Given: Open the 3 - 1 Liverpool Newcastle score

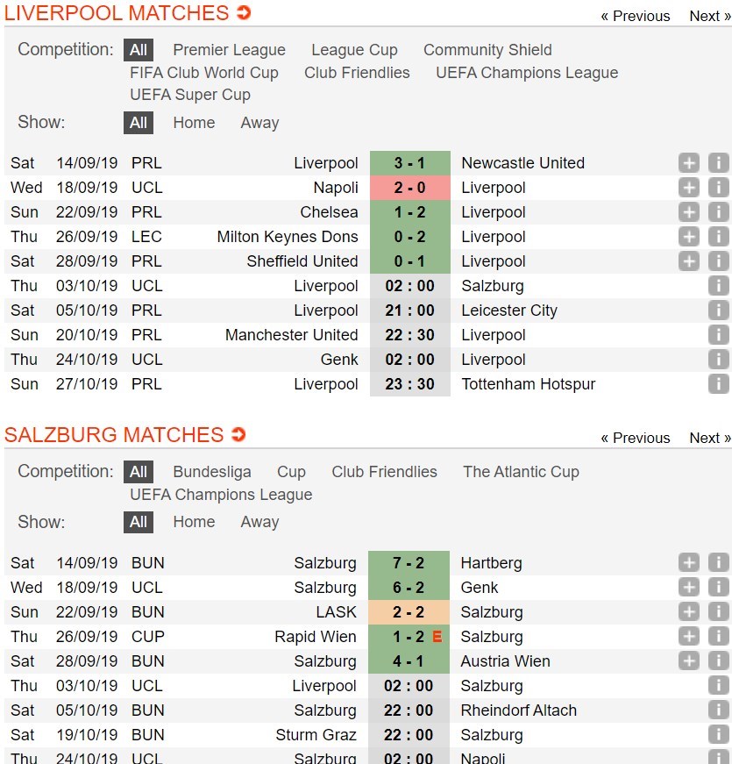Looking at the screenshot, I should [x=409, y=163].
